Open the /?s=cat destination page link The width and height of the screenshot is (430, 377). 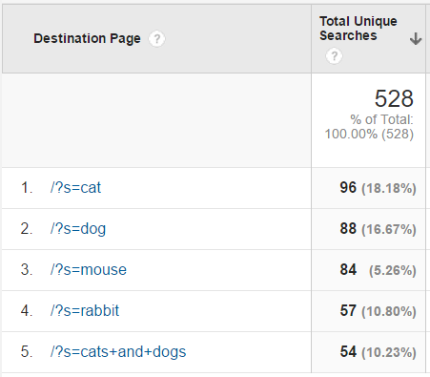75,188
